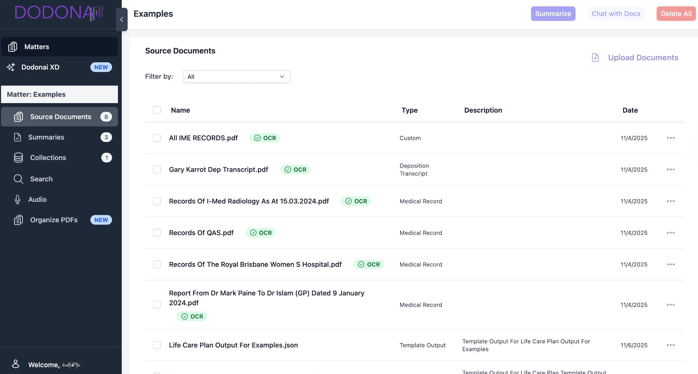Click the upload document icon
Image resolution: width=698 pixels, height=374 pixels.
[x=595, y=58]
